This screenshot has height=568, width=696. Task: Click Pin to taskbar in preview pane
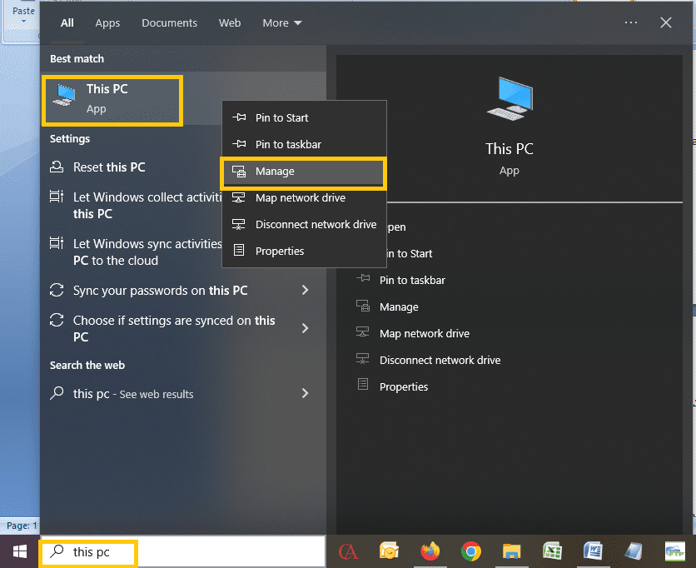click(x=412, y=280)
